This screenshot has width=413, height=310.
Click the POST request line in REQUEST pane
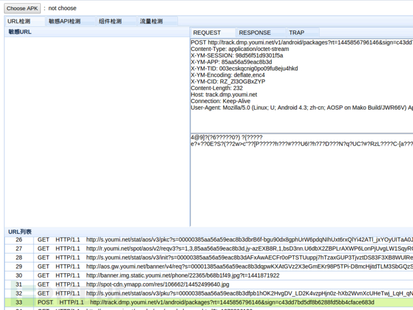(302, 43)
